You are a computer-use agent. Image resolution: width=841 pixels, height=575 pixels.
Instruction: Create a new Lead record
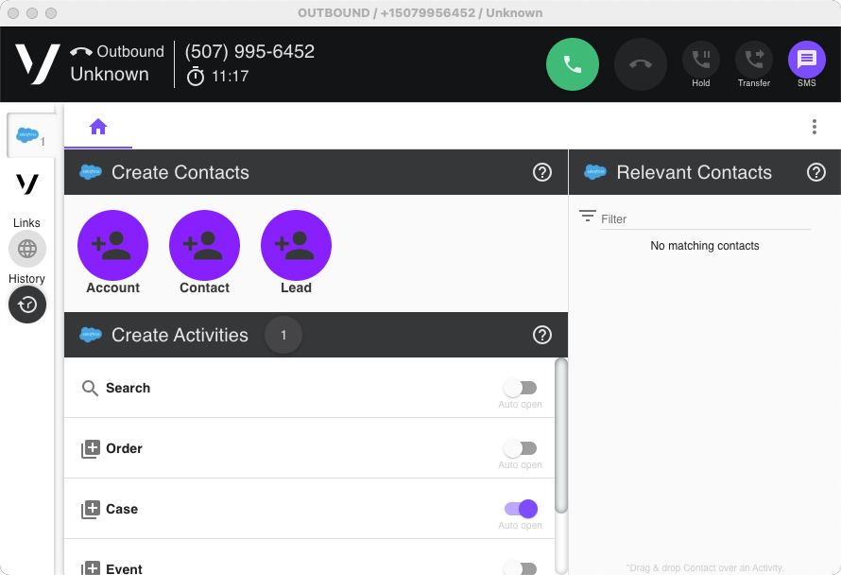296,246
